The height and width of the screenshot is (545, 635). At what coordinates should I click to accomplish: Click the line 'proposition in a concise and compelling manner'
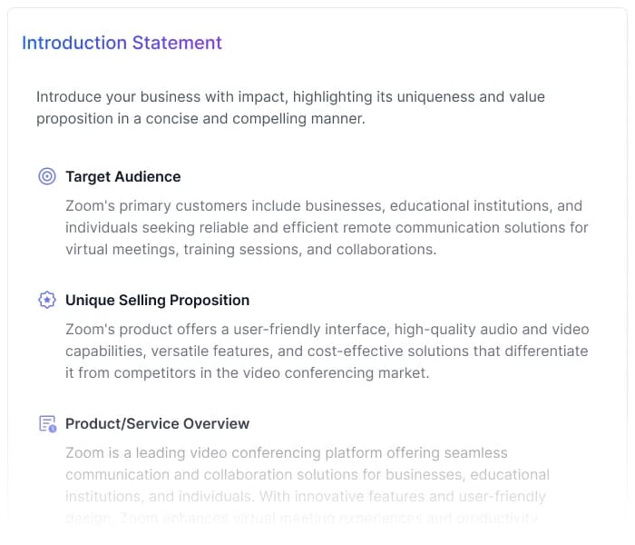point(200,118)
